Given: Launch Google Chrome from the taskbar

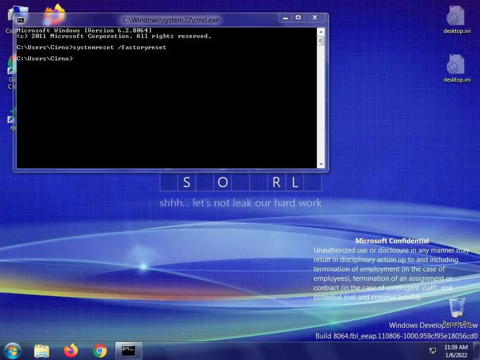Looking at the screenshot, I should [x=100, y=351].
